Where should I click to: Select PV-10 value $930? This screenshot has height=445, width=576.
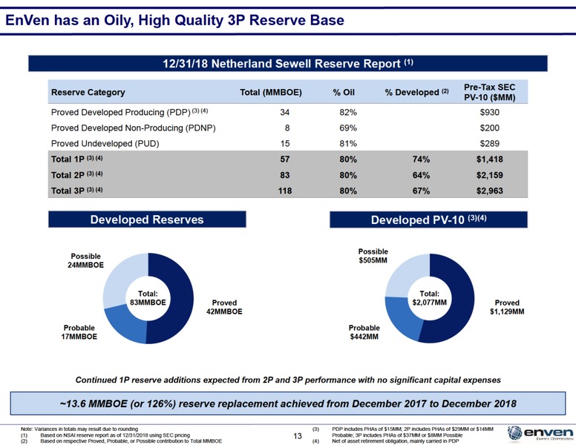(490, 112)
